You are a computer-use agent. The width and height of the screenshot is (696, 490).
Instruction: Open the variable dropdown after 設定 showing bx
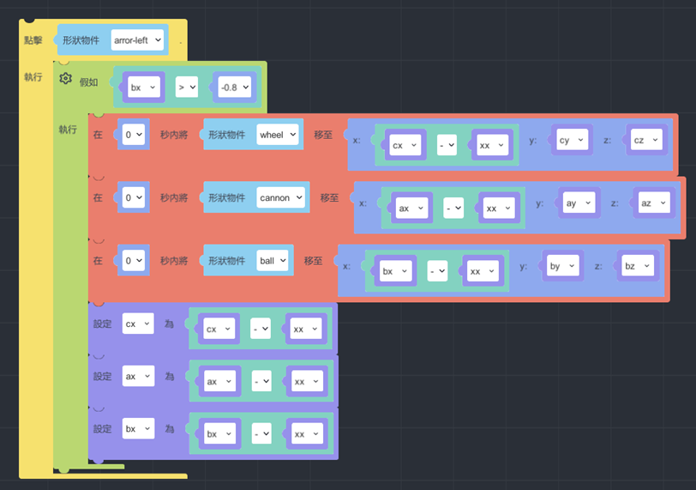coord(138,427)
